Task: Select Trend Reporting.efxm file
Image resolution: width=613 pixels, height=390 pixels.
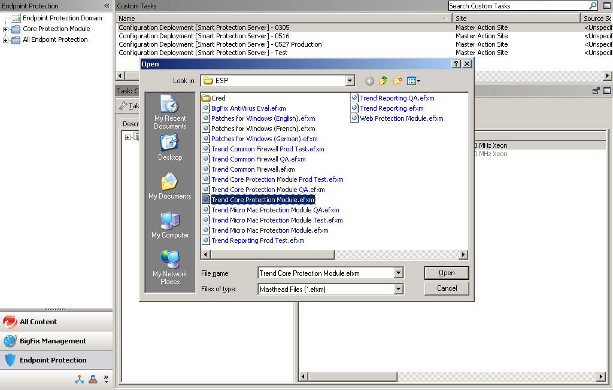Action: pyautogui.click(x=387, y=108)
